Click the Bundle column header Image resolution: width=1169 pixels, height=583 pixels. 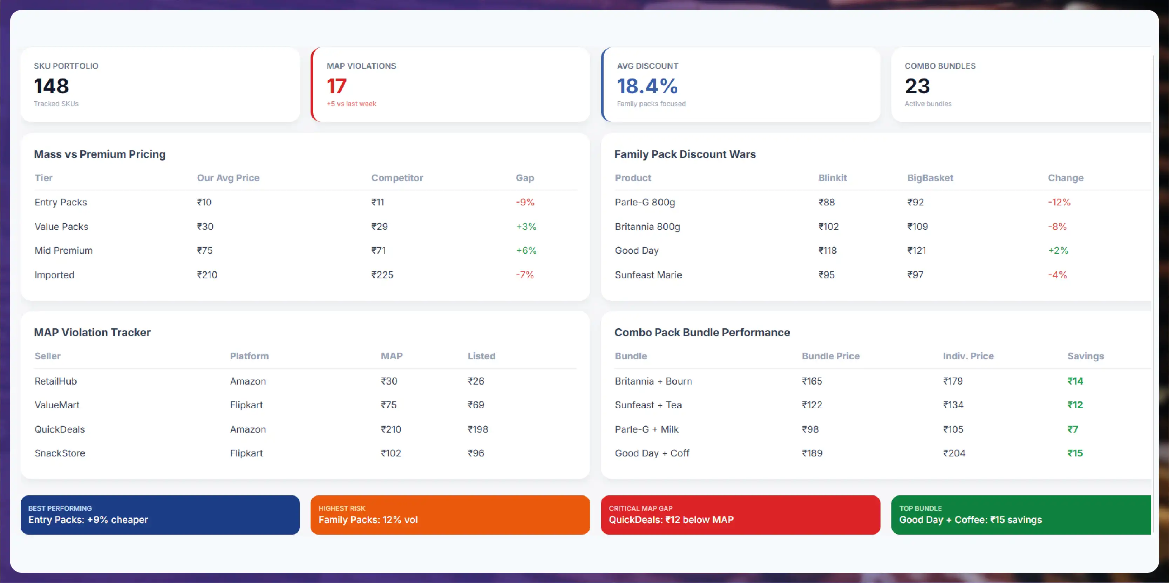coord(631,356)
